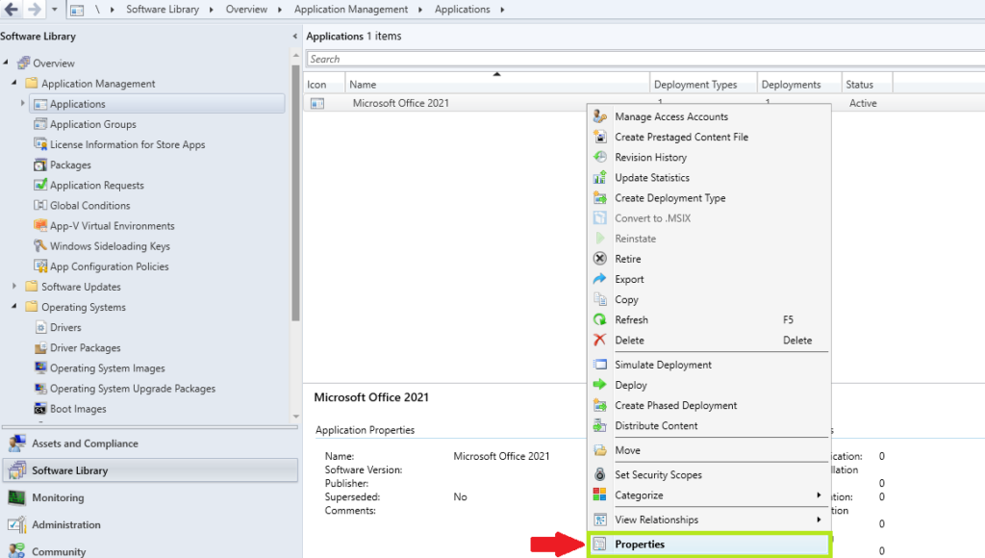Viewport: 985px width, 558px height.
Task: Choose Manage Access Accounts from context menu
Action: point(709,116)
